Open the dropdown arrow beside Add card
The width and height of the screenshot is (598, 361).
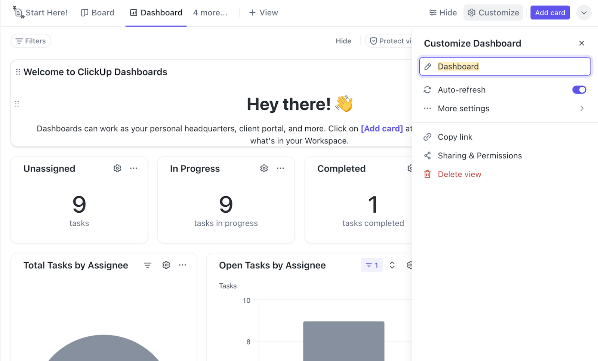tap(584, 12)
